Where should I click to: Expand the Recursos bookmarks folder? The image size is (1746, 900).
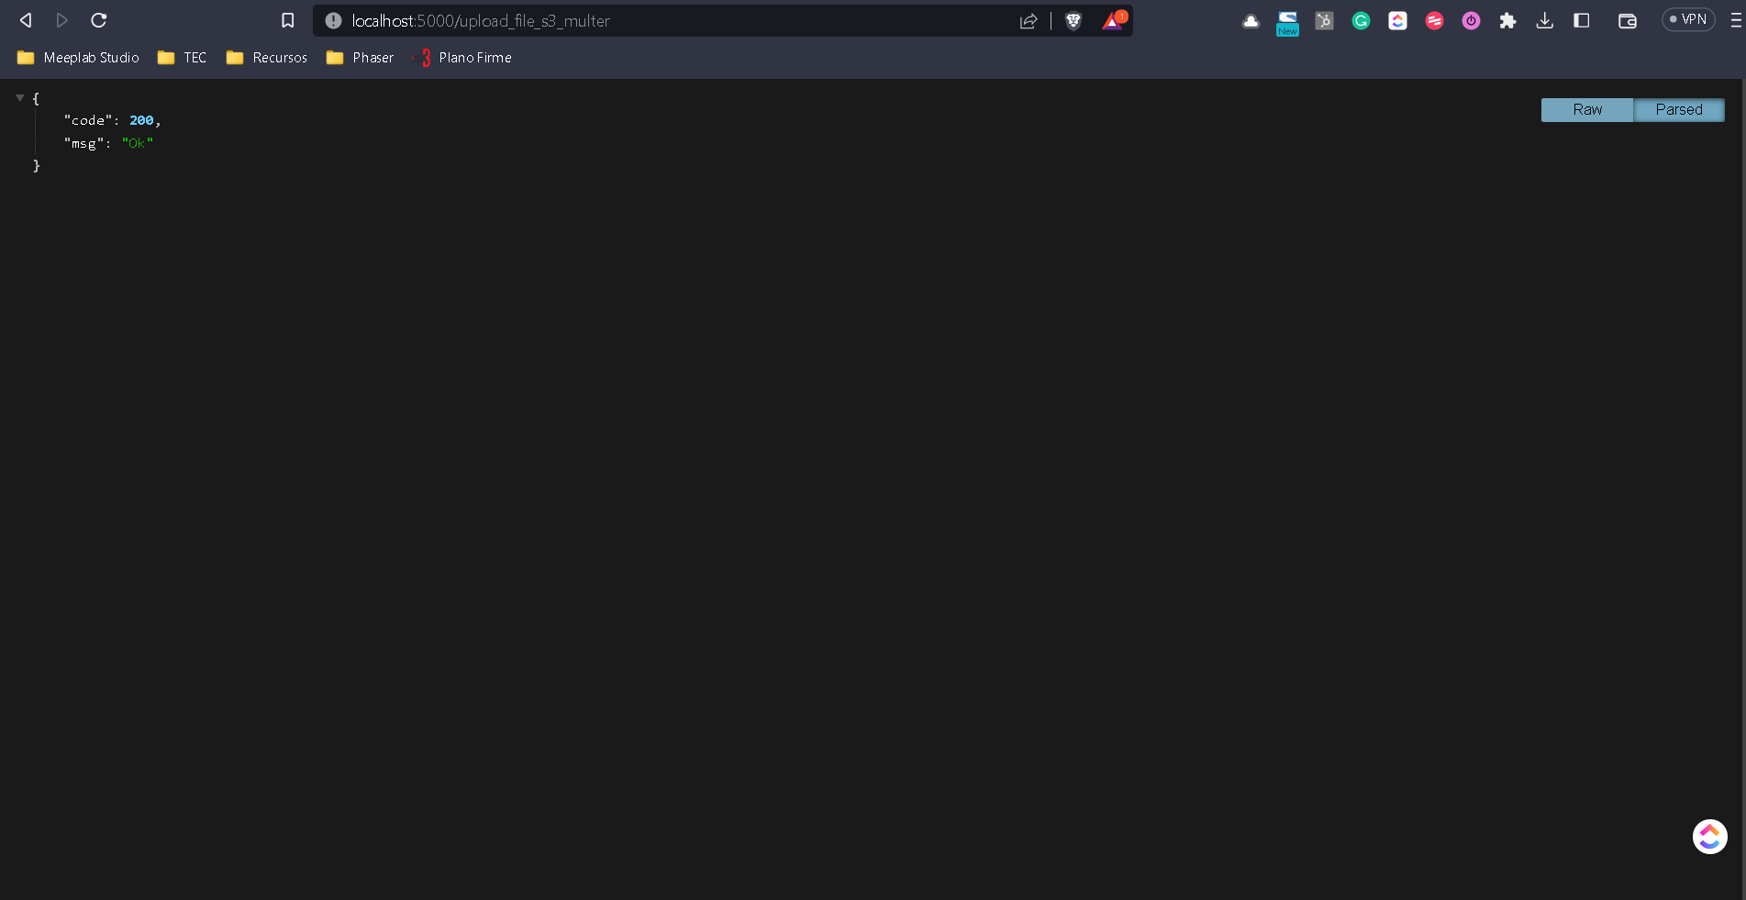(266, 58)
